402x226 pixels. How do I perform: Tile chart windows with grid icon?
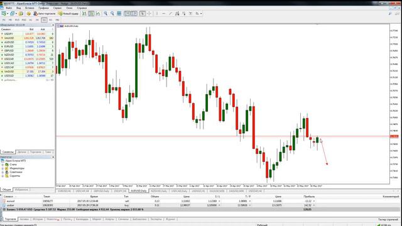(x=119, y=14)
